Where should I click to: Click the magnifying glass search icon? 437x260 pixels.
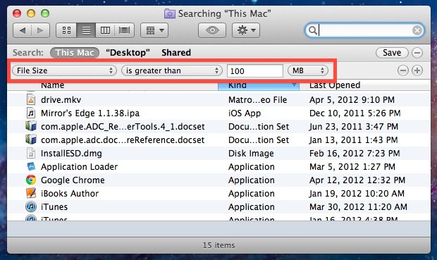click(313, 30)
